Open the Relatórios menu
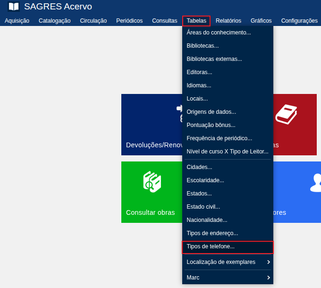Image resolution: width=321 pixels, height=288 pixels. coord(228,21)
